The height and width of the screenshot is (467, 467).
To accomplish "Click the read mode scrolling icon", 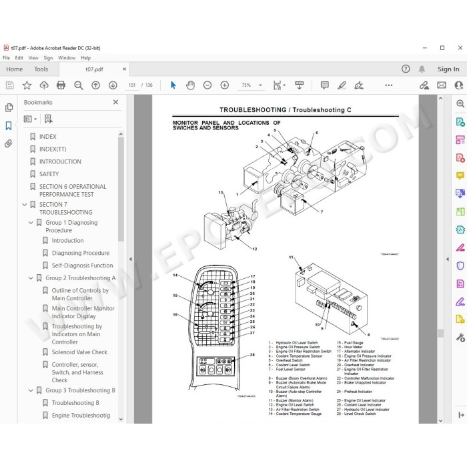I will 299,85.
